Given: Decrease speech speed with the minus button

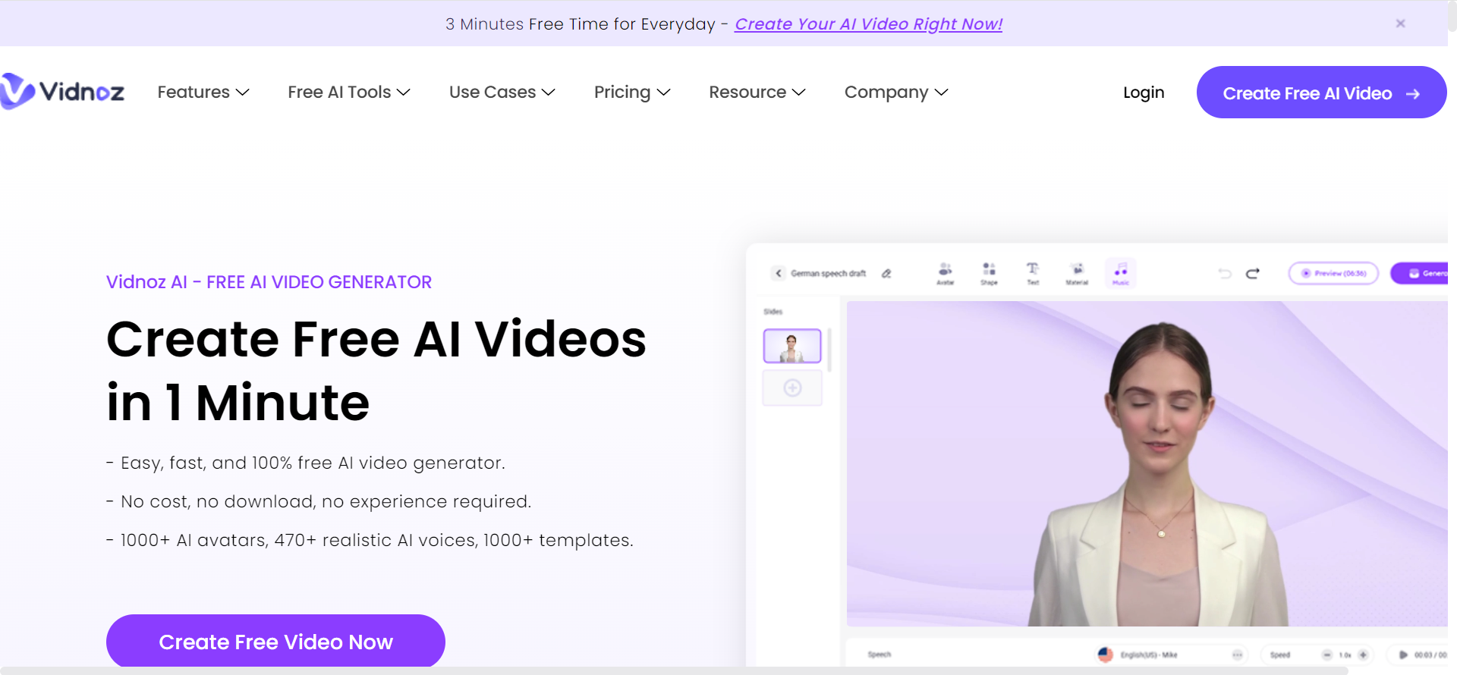Looking at the screenshot, I should 1327,655.
